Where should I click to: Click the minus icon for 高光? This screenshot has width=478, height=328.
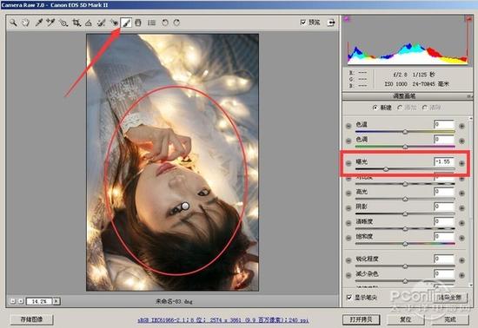tap(349, 194)
